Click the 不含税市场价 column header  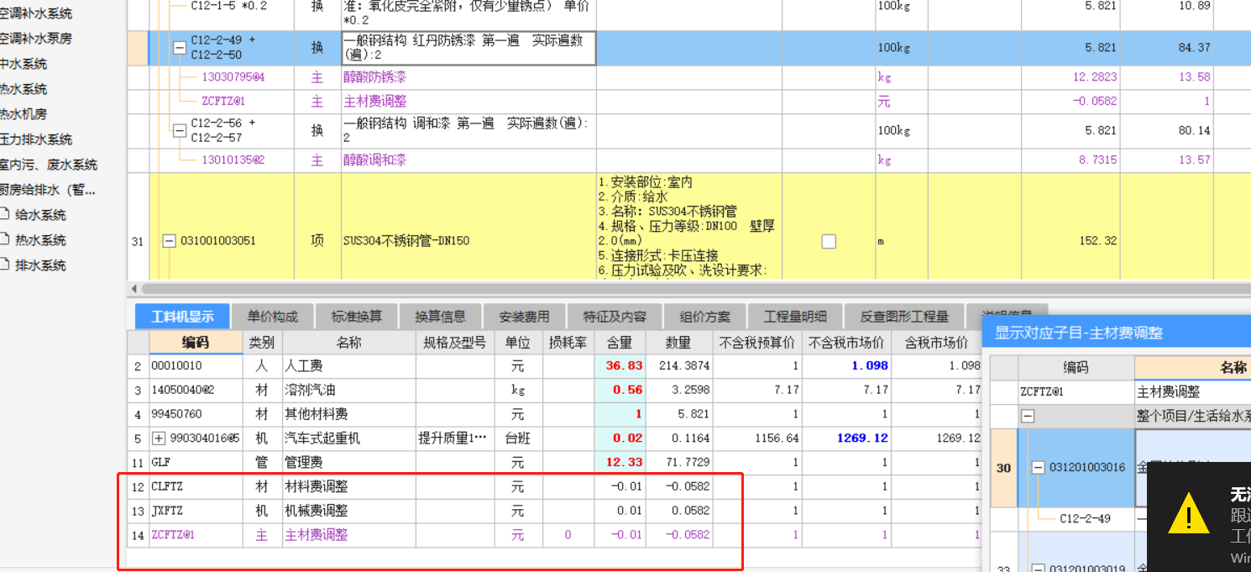[x=846, y=343]
